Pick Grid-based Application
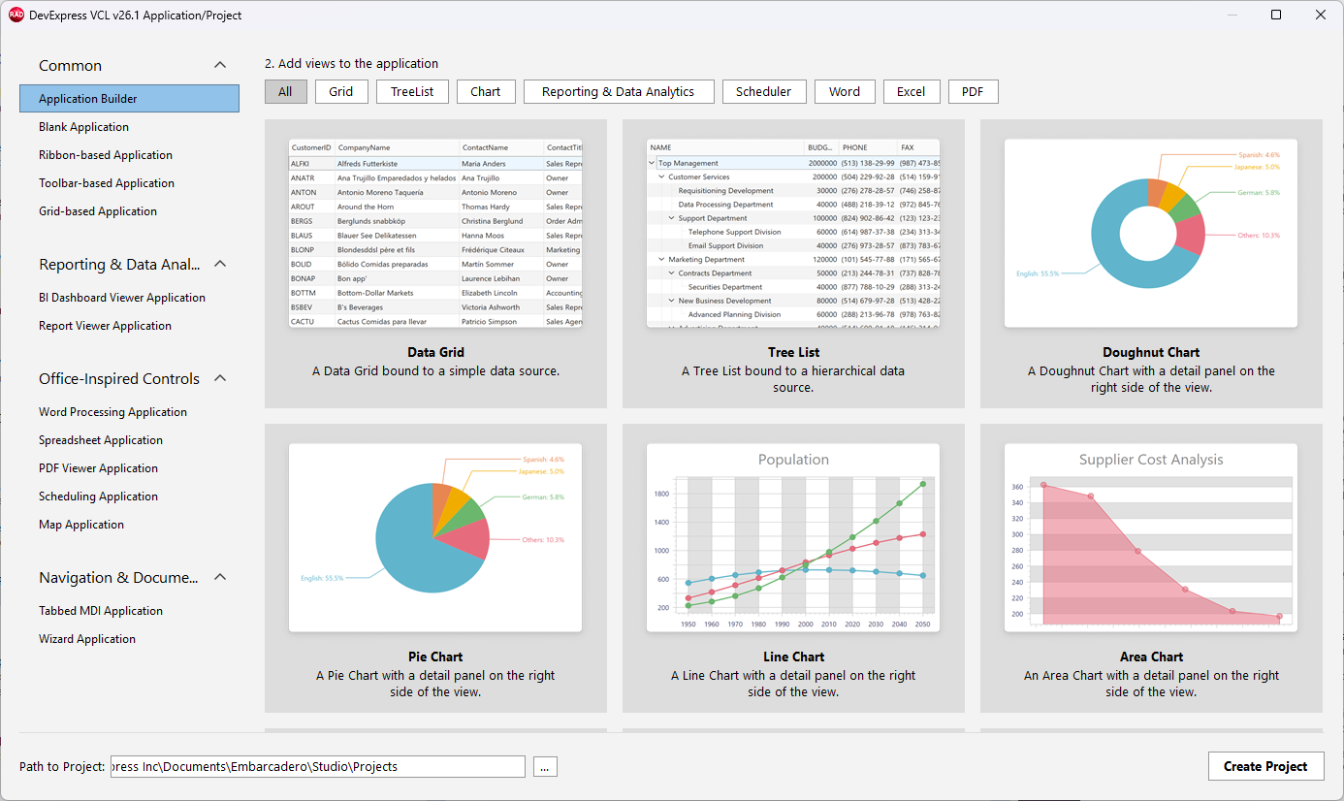 click(x=129, y=211)
